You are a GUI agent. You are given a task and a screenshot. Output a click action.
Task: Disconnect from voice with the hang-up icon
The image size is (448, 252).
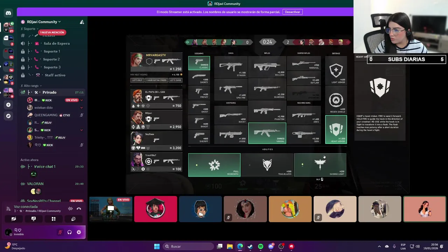point(79,209)
